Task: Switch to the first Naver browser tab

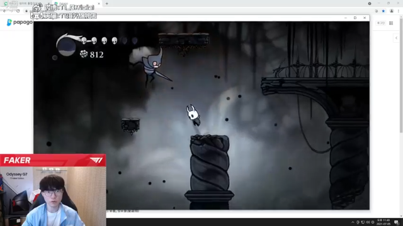Action: pos(26,4)
